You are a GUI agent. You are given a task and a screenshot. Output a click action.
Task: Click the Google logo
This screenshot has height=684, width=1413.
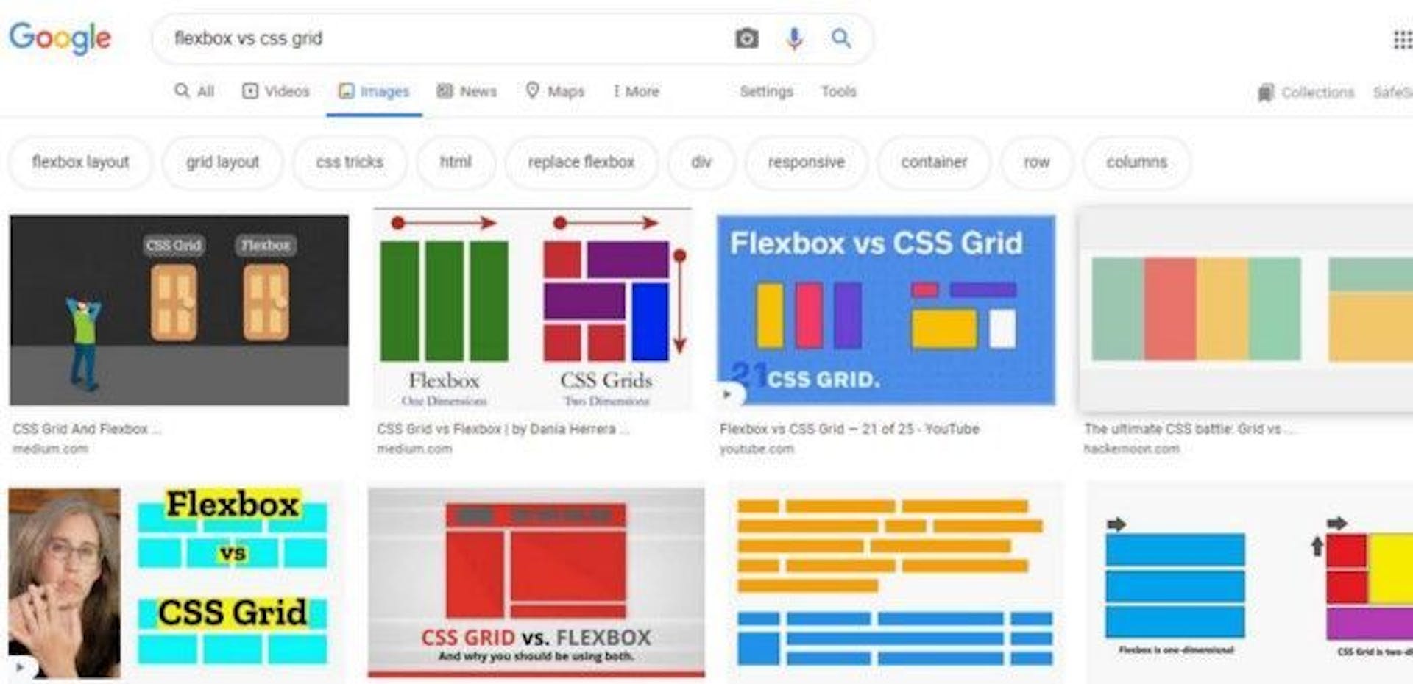click(x=60, y=38)
